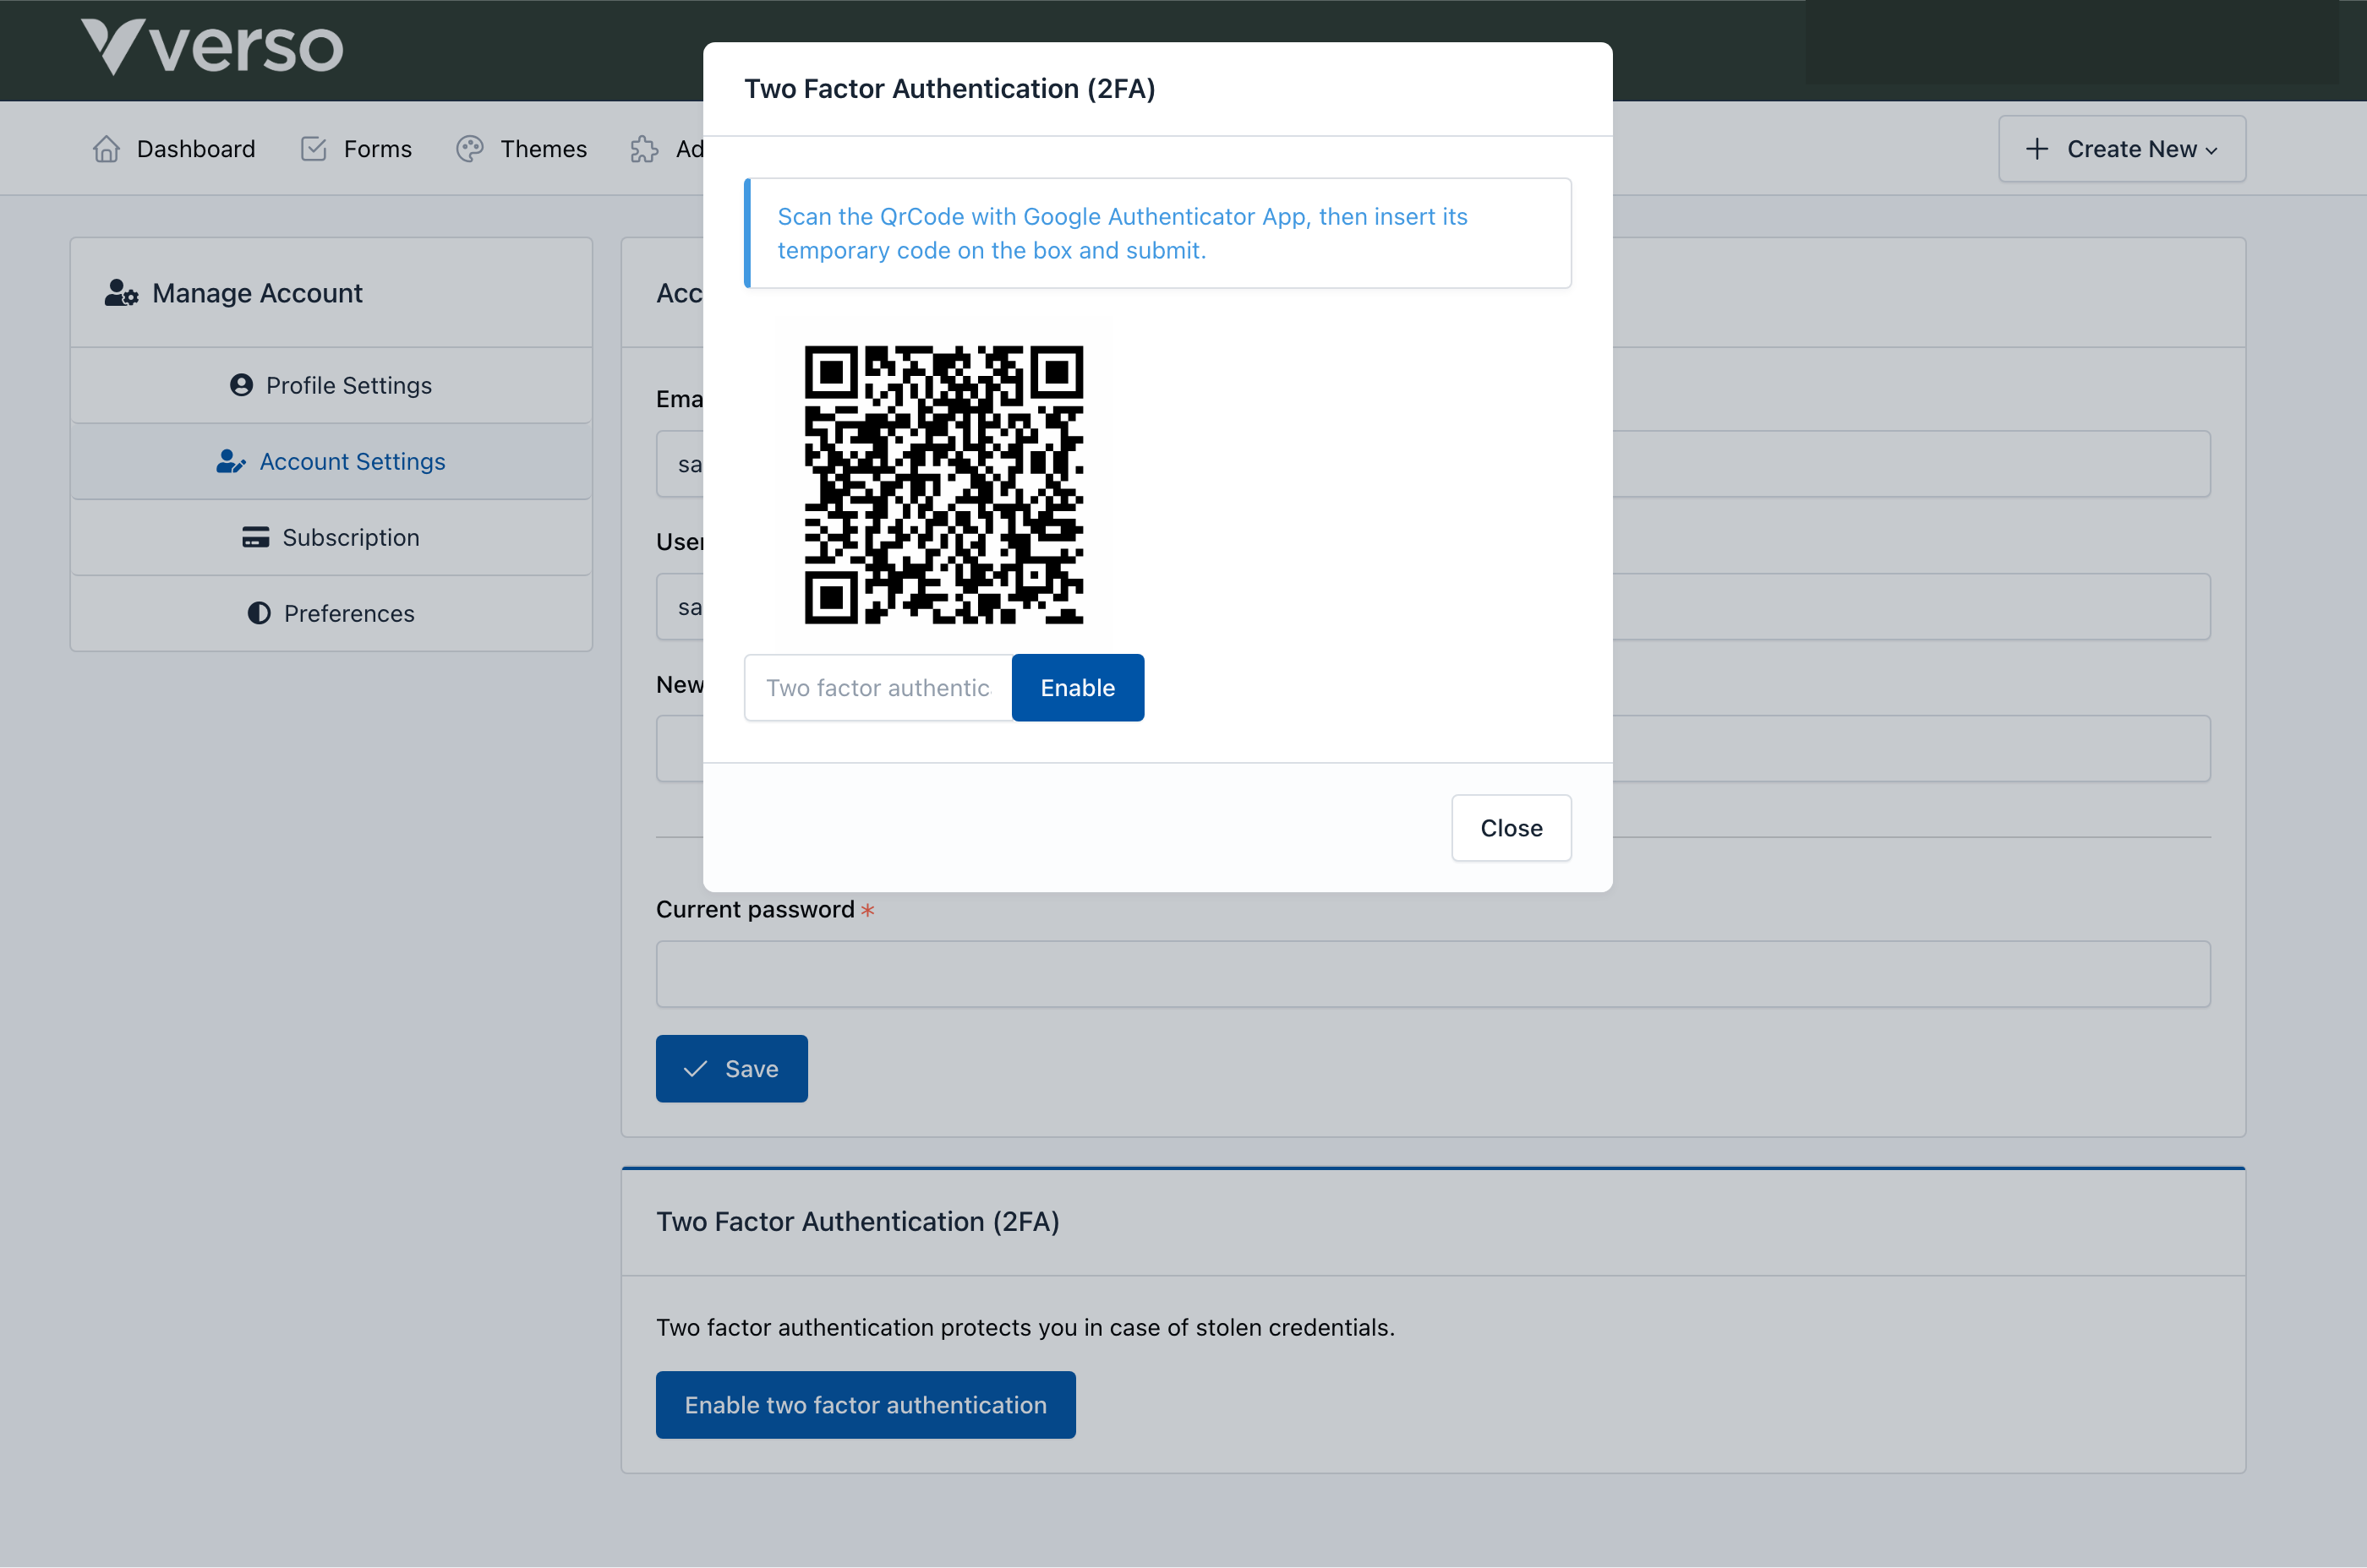Click the checkmark icon inside Save button

click(x=694, y=1068)
